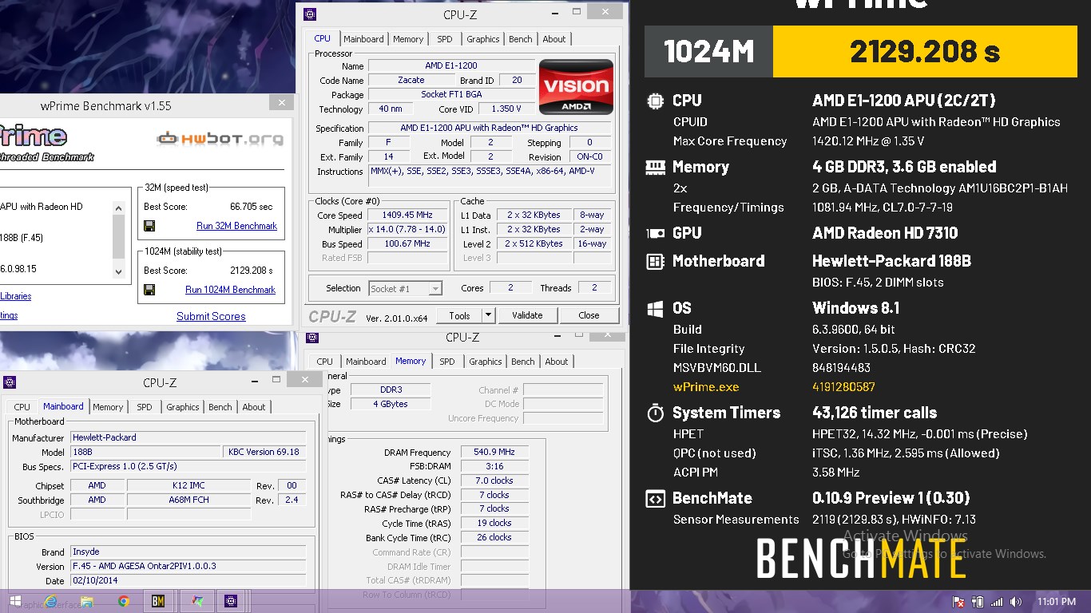Open the volume speaker tray icon
1091x613 pixels.
point(1016,602)
